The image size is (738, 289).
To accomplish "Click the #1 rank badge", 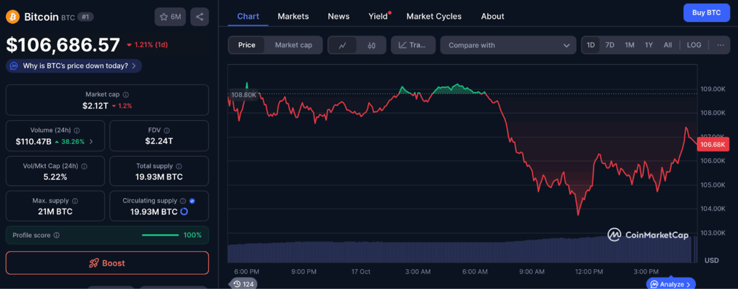I will click(x=86, y=17).
